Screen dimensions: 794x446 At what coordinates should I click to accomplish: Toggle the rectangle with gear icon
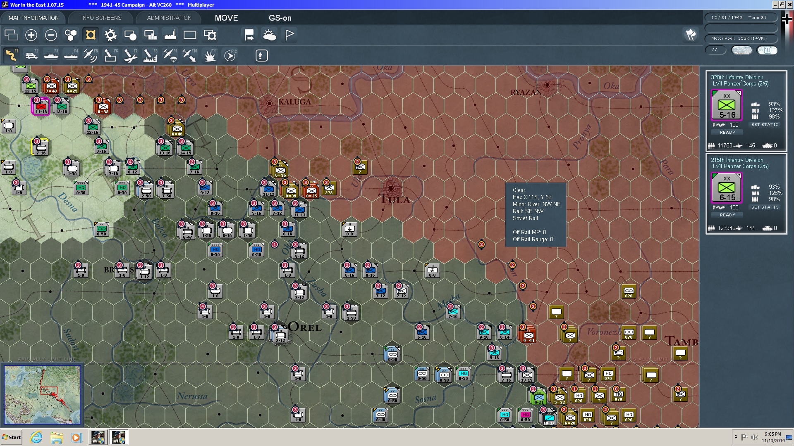point(210,35)
